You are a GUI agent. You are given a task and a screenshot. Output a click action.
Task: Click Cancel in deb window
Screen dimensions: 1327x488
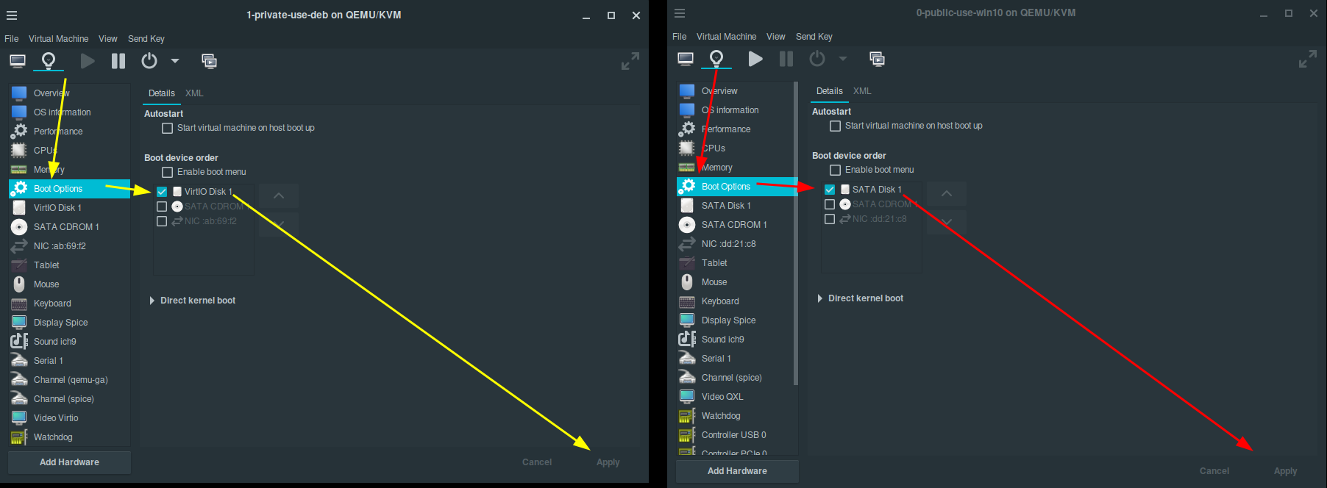pos(537,462)
